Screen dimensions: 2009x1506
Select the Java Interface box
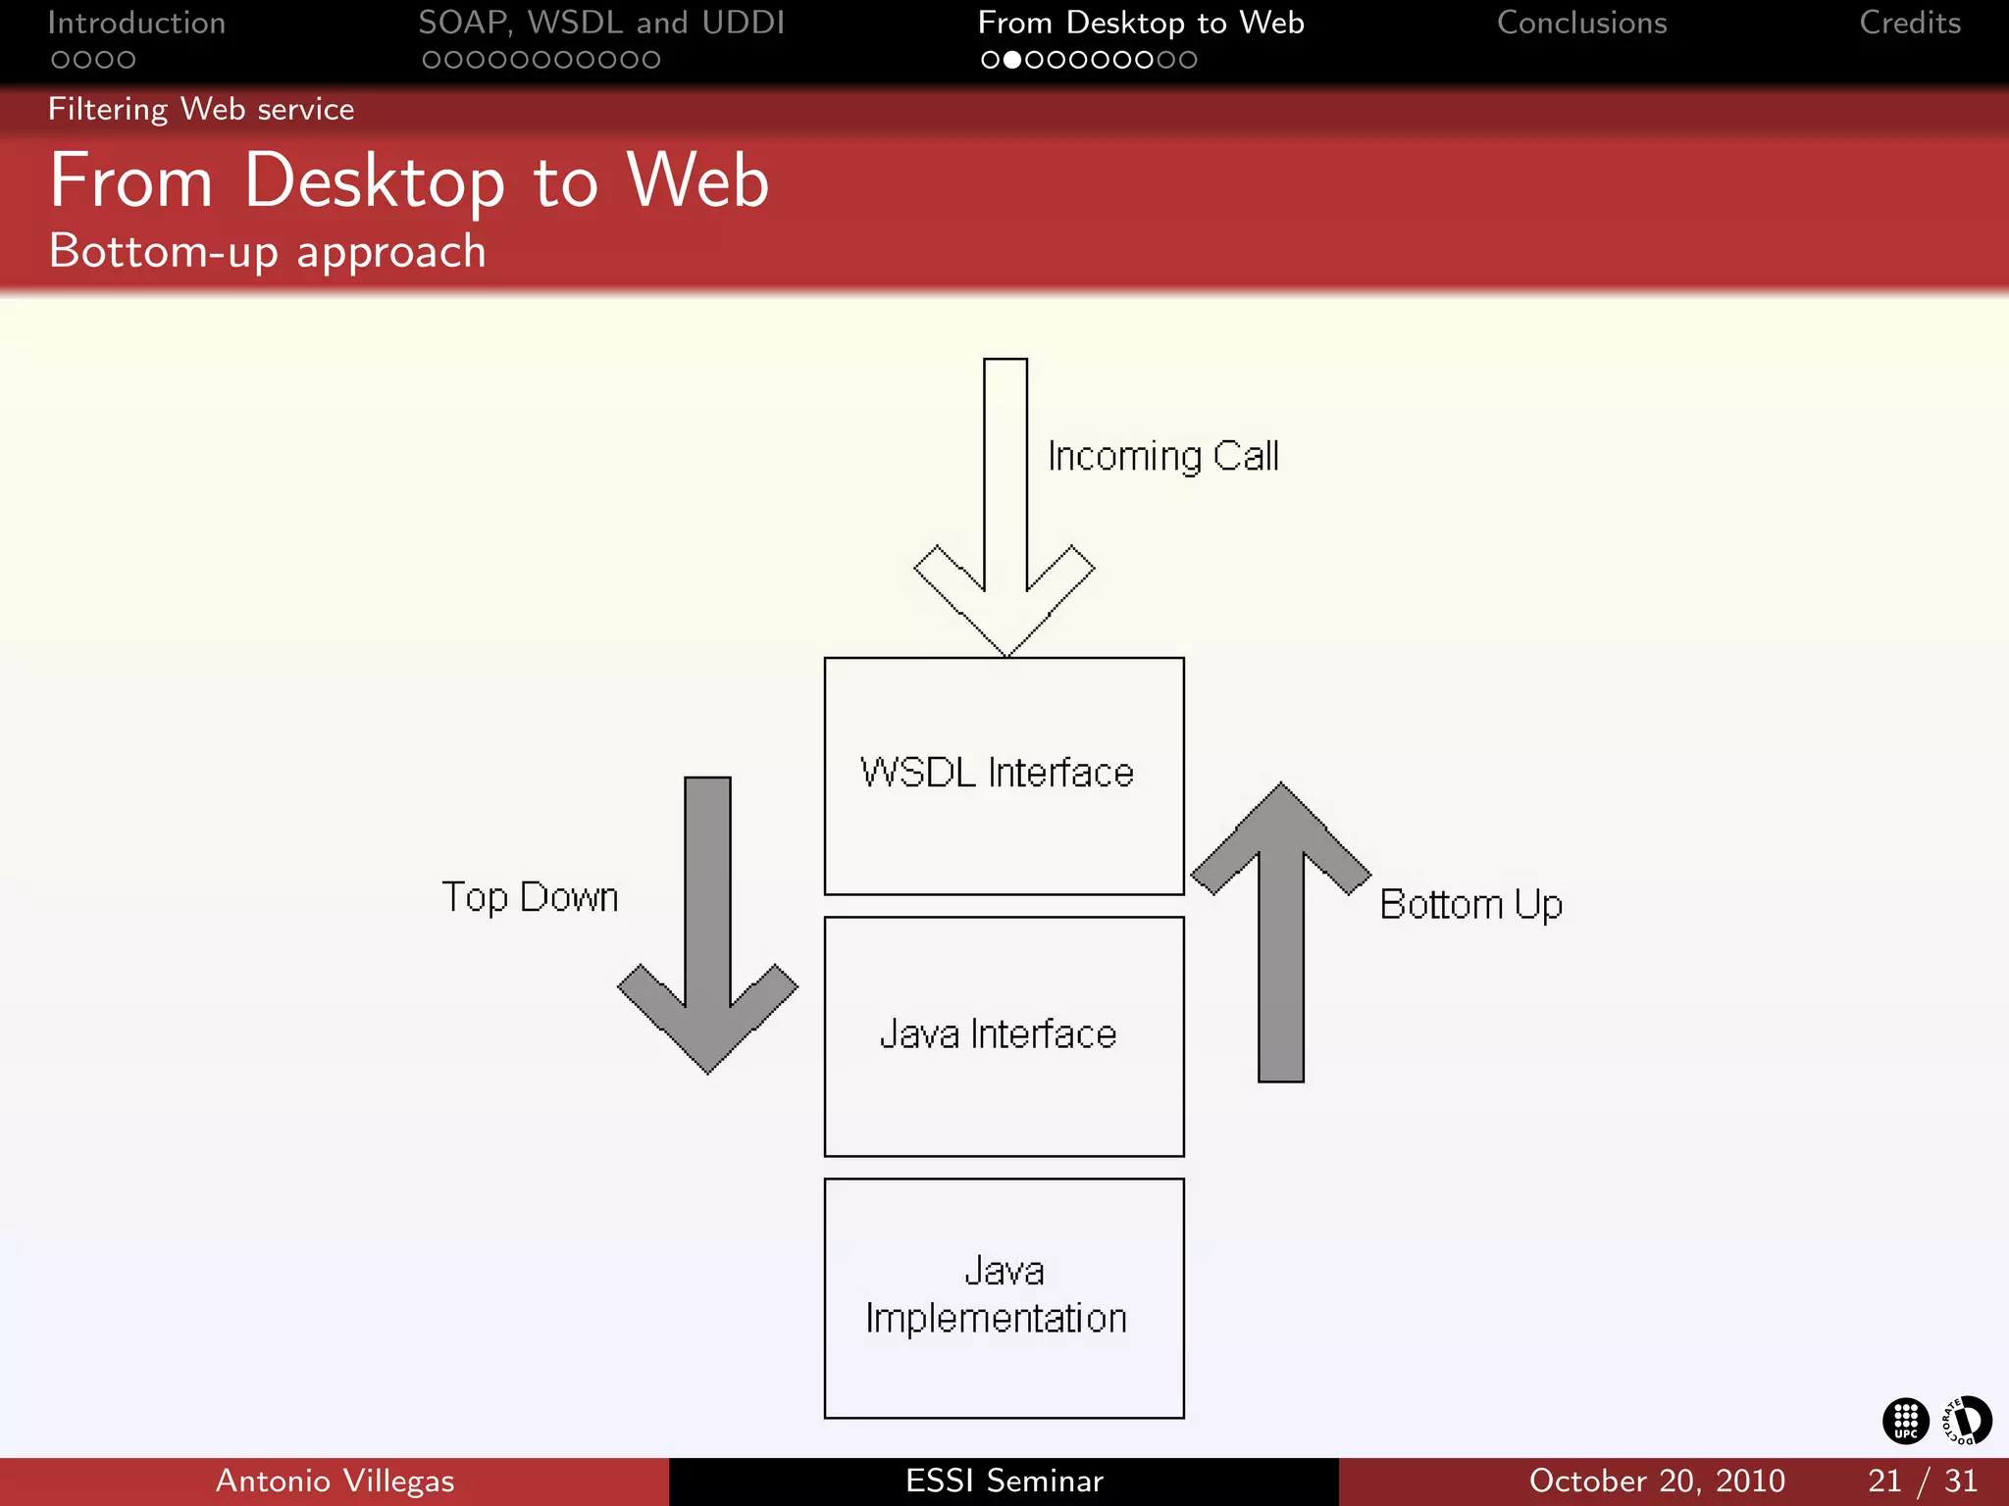click(1004, 1036)
